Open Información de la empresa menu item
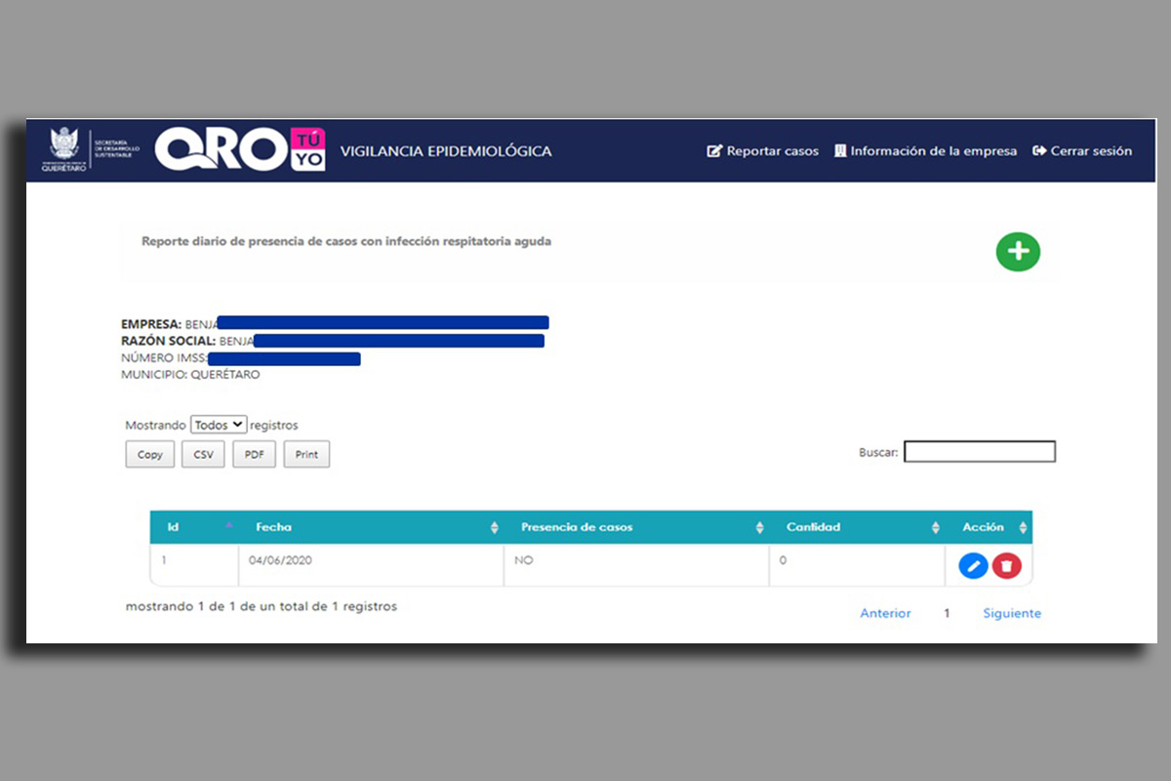The height and width of the screenshot is (781, 1171). 925,151
